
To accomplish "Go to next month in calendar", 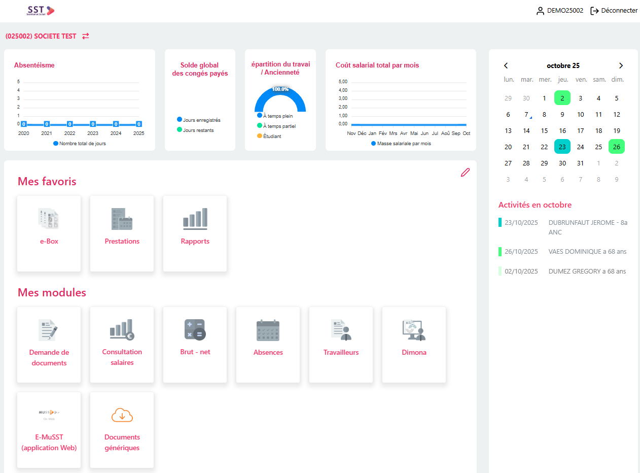I will coord(621,65).
